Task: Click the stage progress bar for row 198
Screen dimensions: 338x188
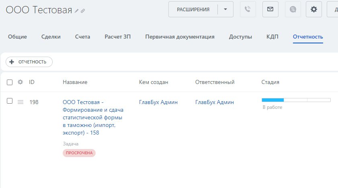Action: [296, 100]
